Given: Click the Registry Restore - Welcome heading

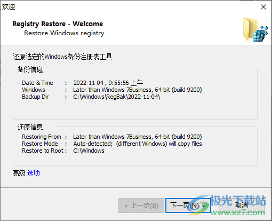Looking at the screenshot, I should tap(58, 24).
